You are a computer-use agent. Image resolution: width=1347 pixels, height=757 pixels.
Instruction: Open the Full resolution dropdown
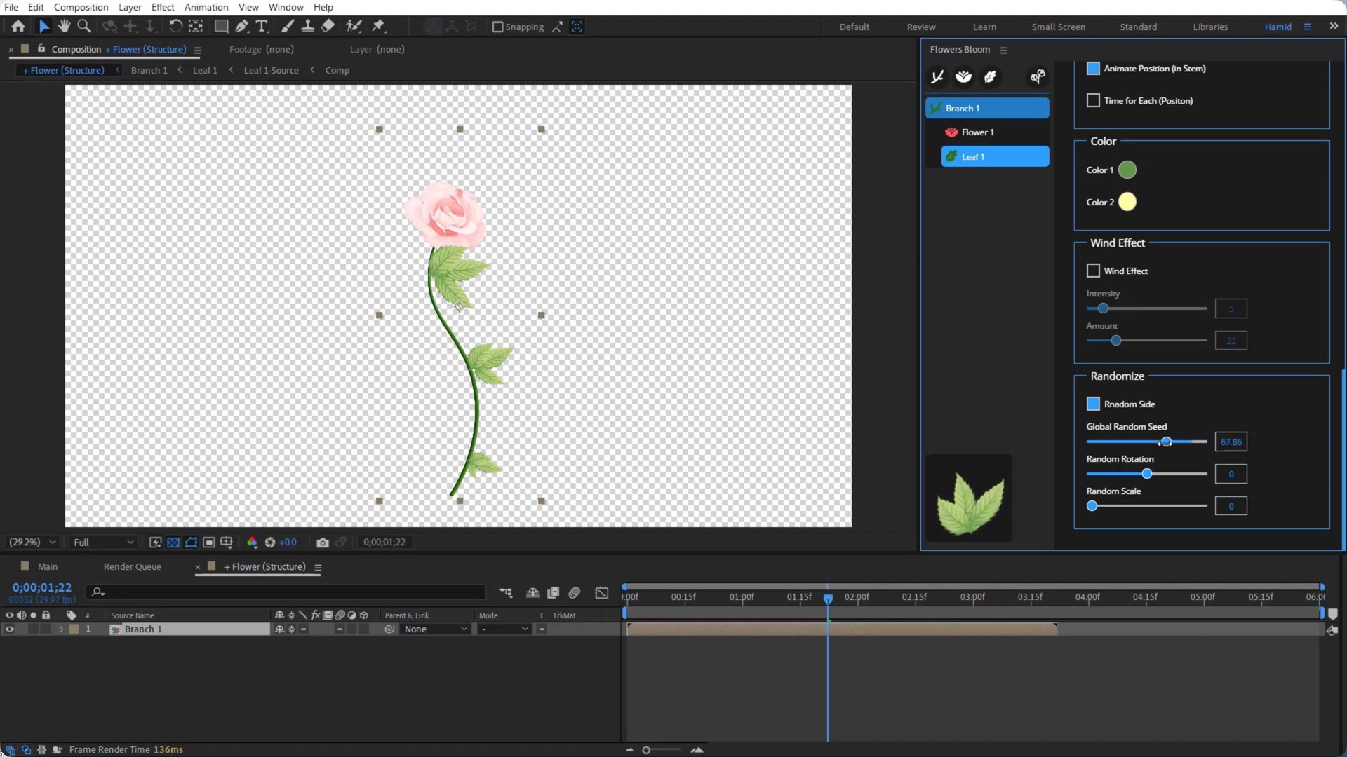coord(103,543)
